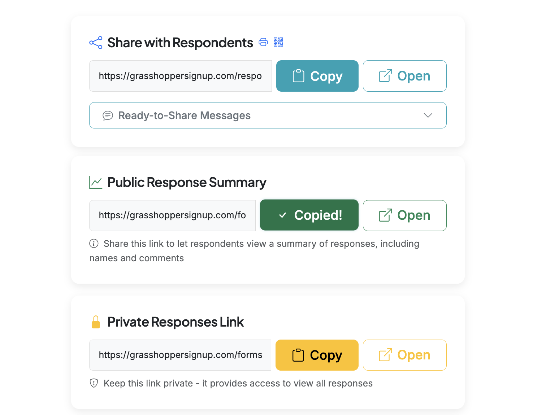Screen dimensions: 533x415
Task: Copy the respondent share link
Action: [x=317, y=76]
